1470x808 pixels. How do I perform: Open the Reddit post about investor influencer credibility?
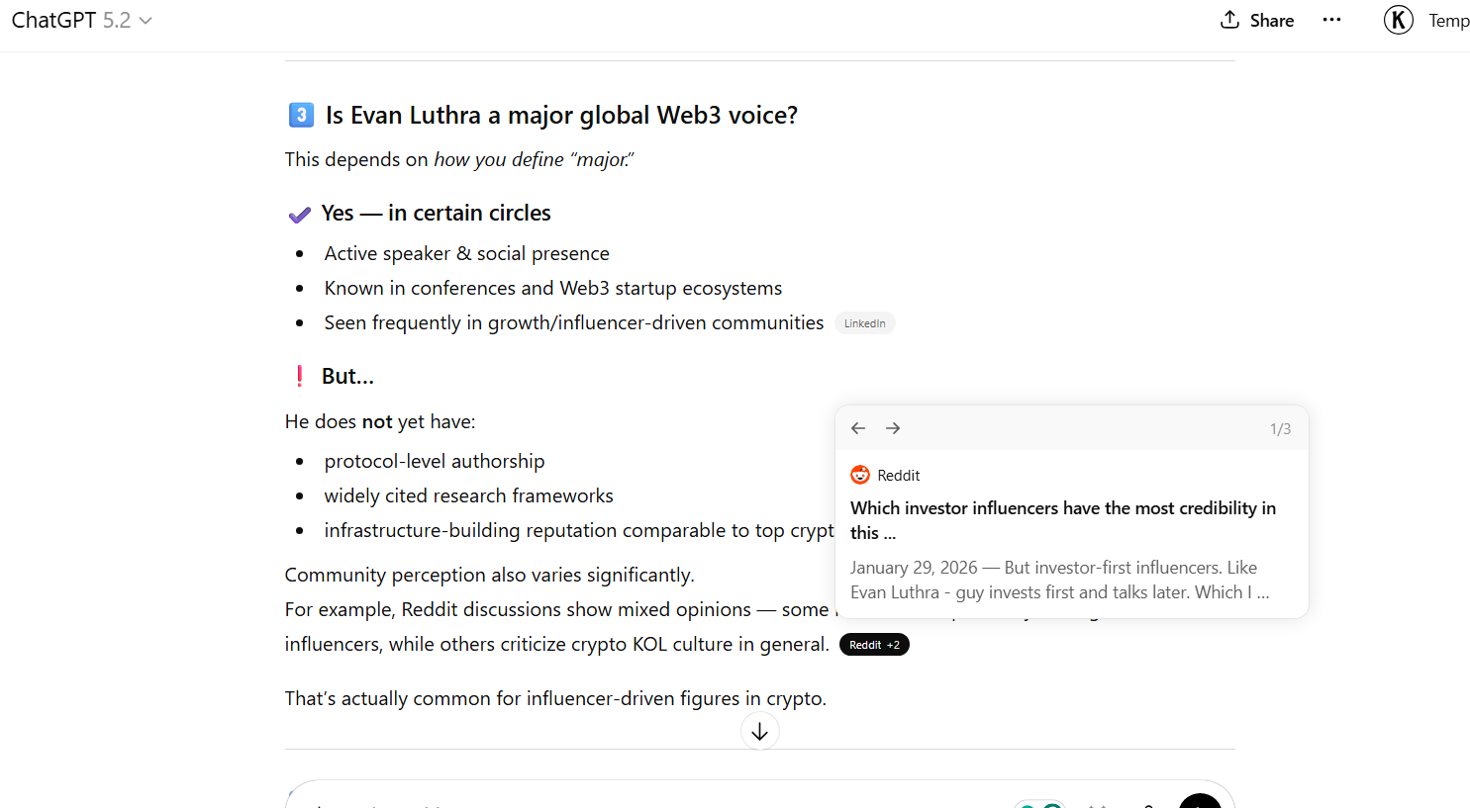tap(1063, 519)
